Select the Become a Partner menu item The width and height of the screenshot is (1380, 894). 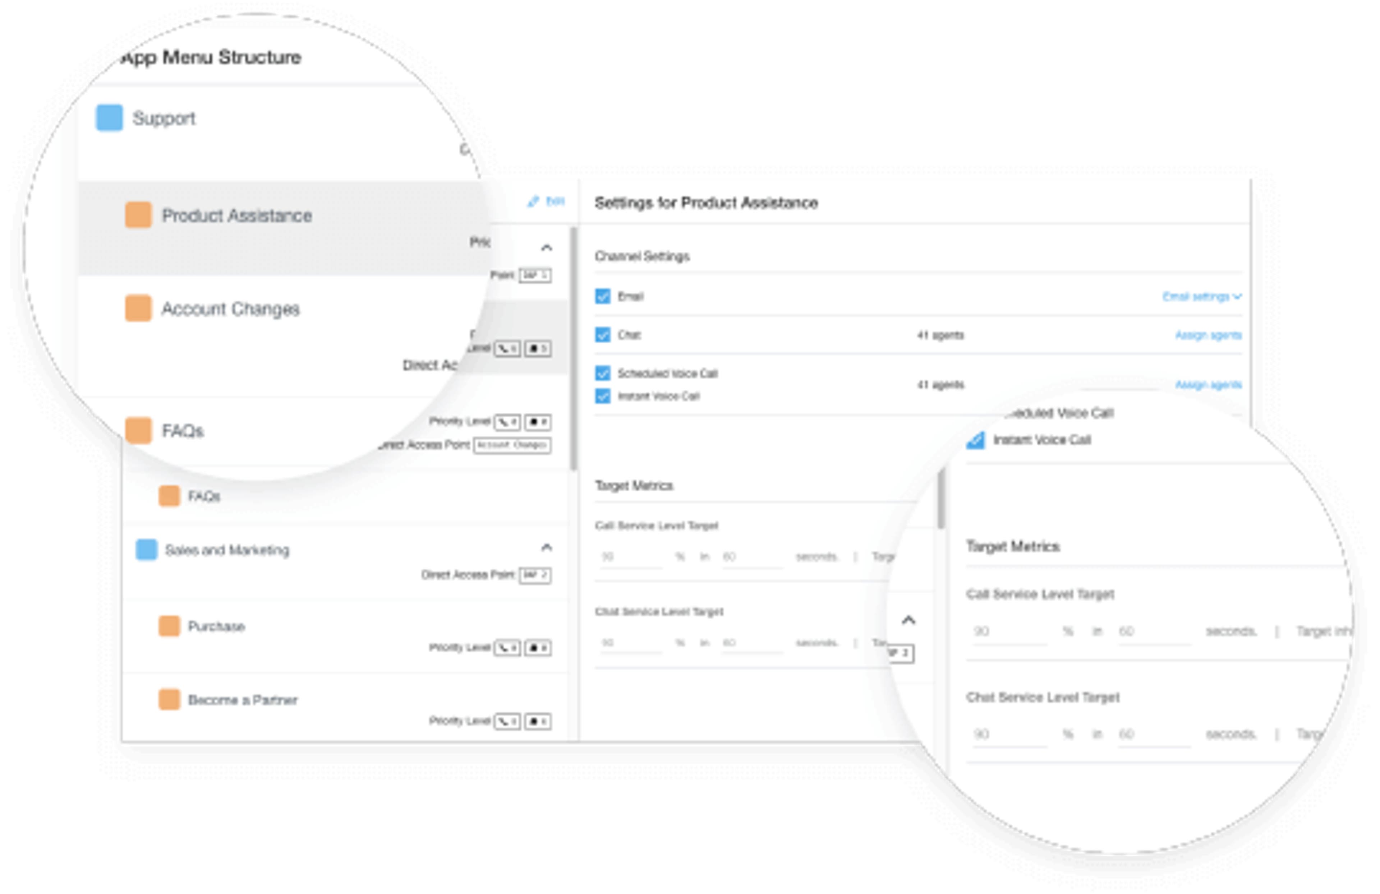point(242,700)
